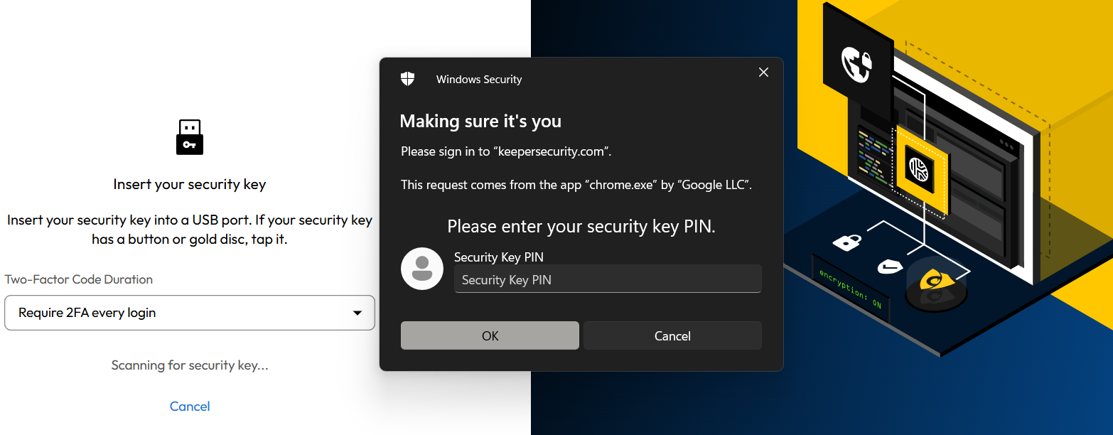Click the arrow beside Require 2FA every login

tap(357, 313)
